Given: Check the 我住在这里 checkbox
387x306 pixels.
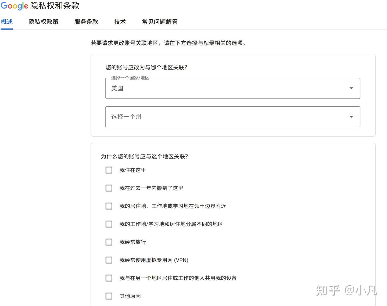Looking at the screenshot, I should 109,170.
